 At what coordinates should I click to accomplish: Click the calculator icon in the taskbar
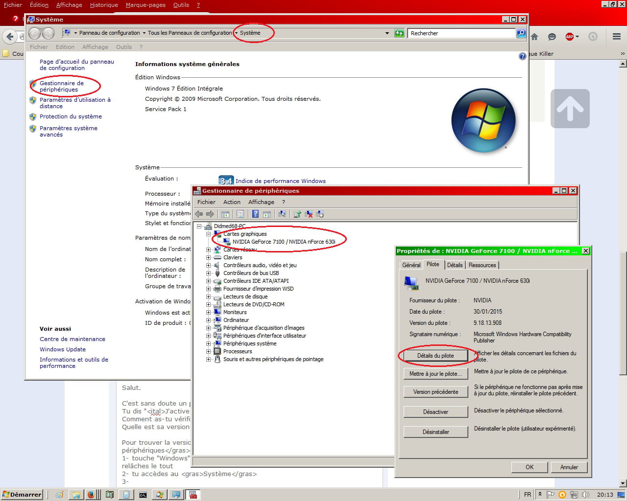coord(126,495)
